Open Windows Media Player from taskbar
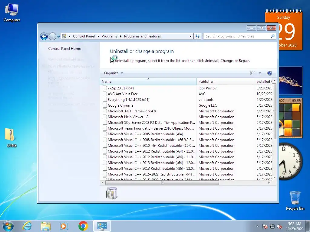The width and height of the screenshot is (310, 232). tap(64, 226)
